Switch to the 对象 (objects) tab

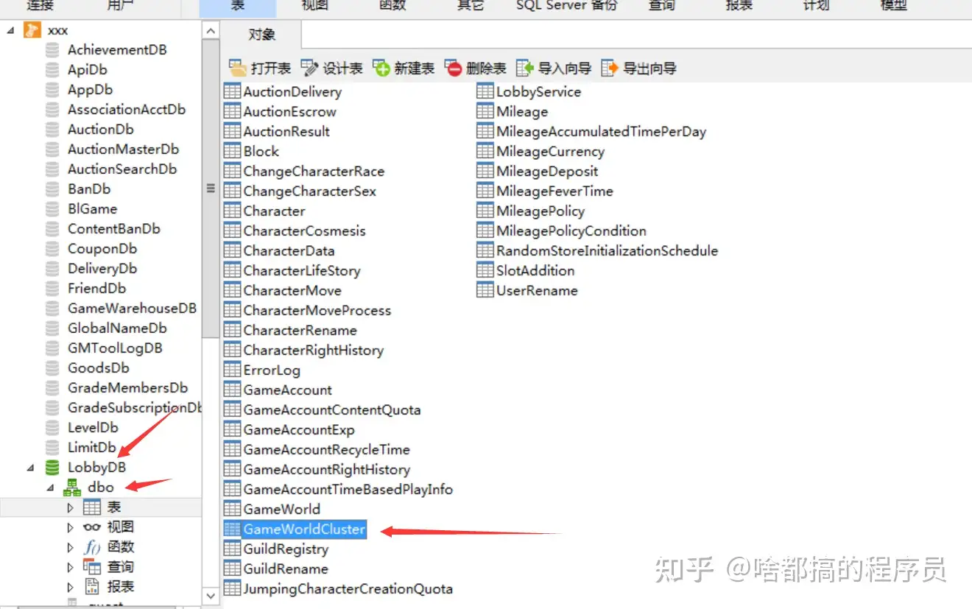click(x=261, y=35)
